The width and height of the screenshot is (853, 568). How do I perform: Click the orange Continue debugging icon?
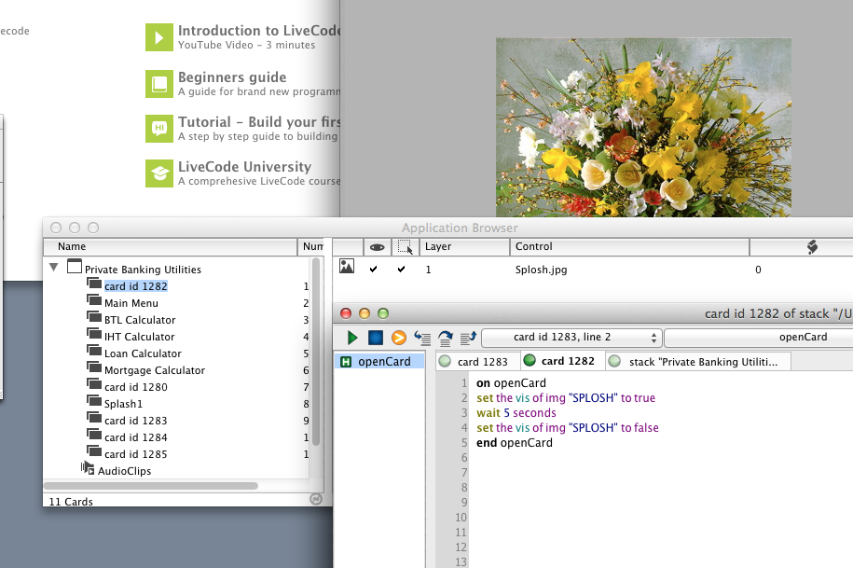(x=398, y=338)
